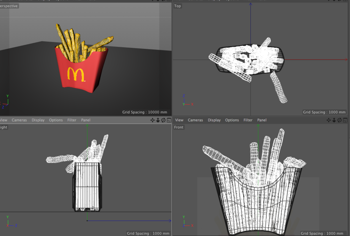The height and width of the screenshot is (236, 350).
Task: Select the fries box wireframe in Right view
Action: point(87,187)
